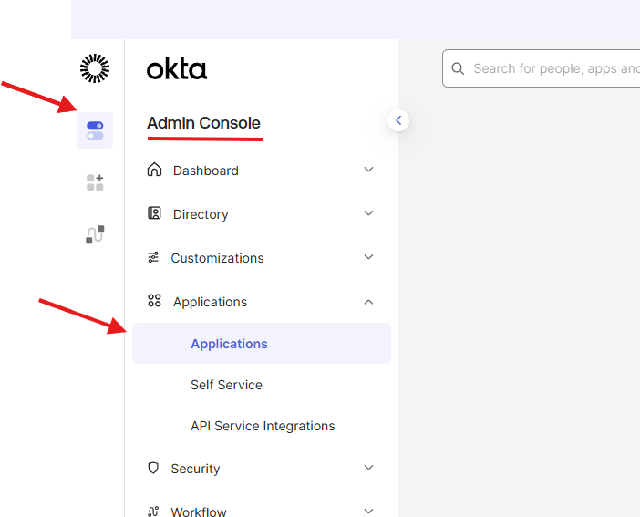Screen dimensions: 640x517
Task: Open the Self Service submenu item
Action: [x=226, y=385]
